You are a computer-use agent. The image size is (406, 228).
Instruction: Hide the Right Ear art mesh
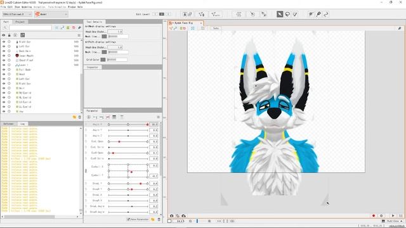pyautogui.click(x=4, y=42)
